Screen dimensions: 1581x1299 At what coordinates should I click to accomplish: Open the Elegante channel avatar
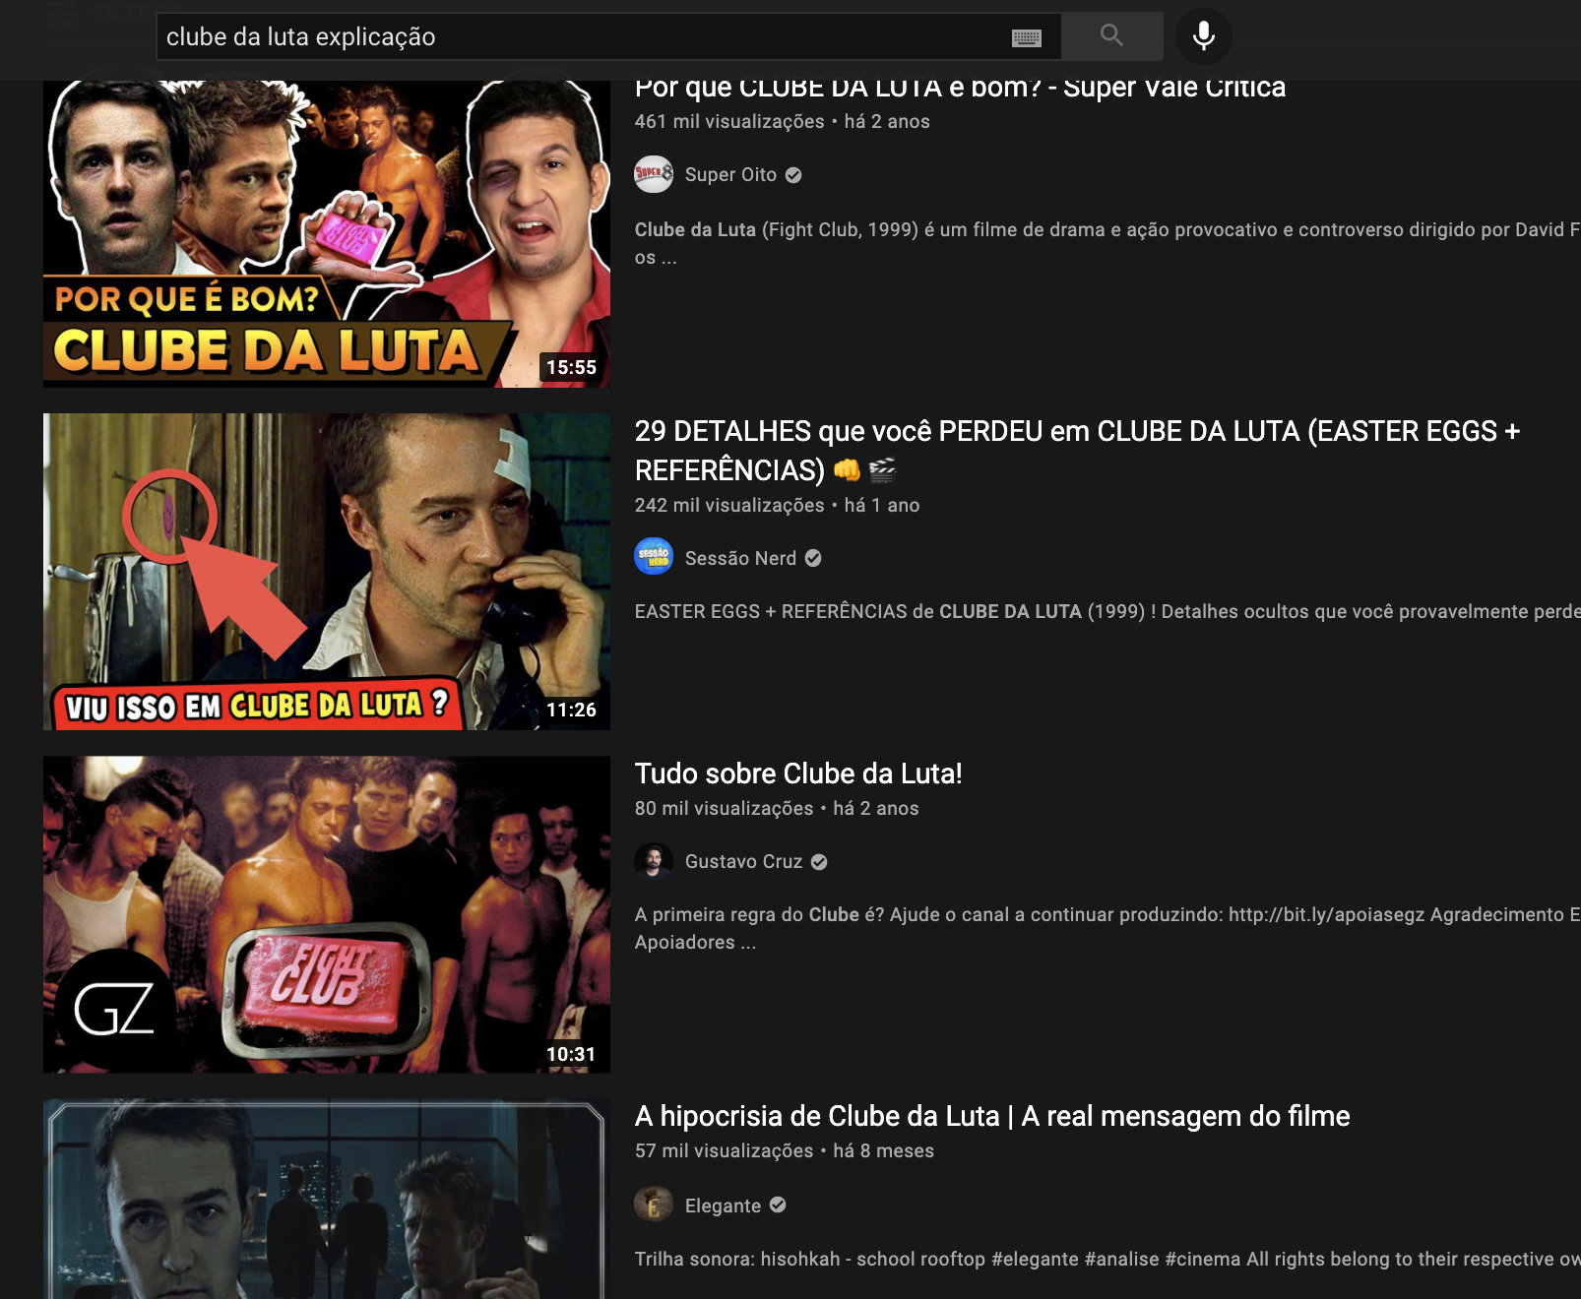pos(651,1205)
